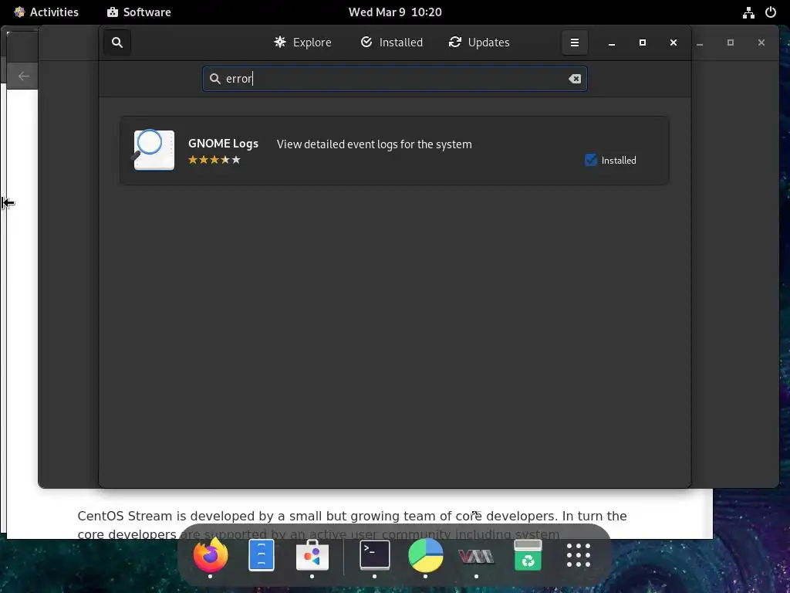Image resolution: width=790 pixels, height=593 pixels.
Task: Switch to the Installed tab
Action: [391, 42]
